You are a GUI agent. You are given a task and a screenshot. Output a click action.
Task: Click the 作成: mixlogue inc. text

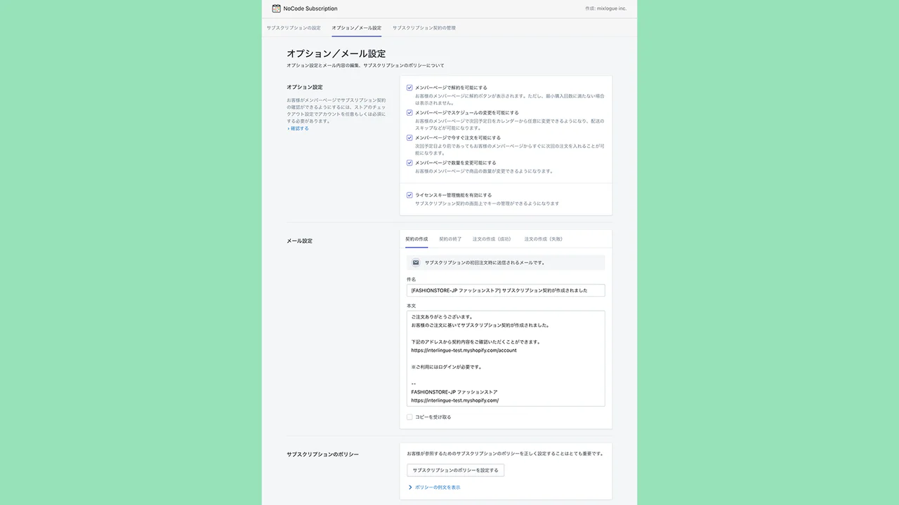[605, 8]
